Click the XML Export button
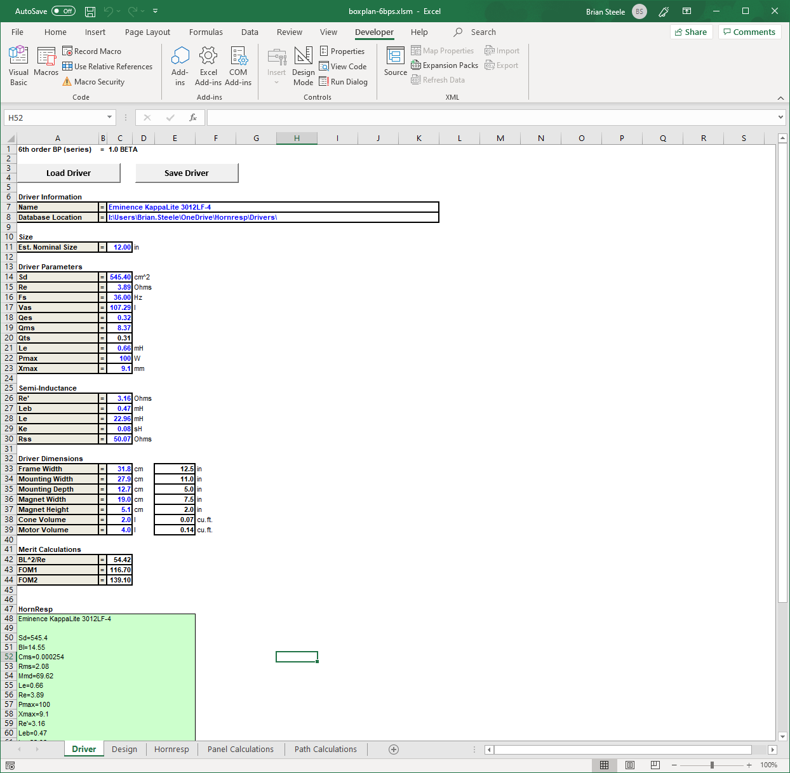 (501, 65)
